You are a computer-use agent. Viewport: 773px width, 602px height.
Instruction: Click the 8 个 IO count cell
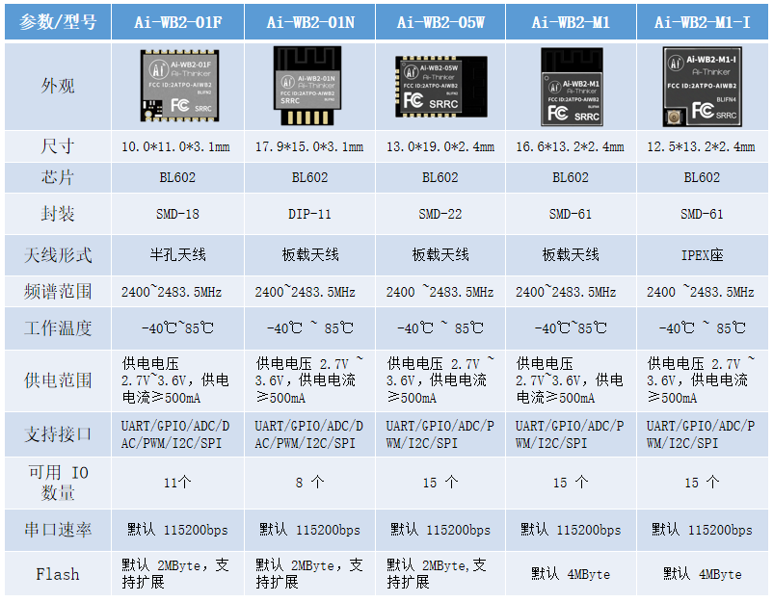tap(309, 483)
